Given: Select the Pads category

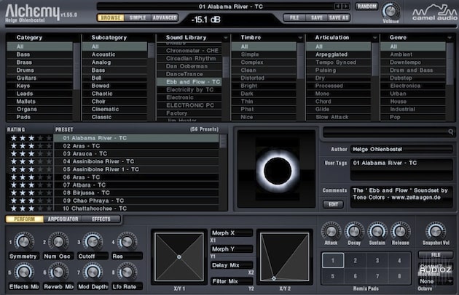Looking at the screenshot, I should [x=39, y=117].
